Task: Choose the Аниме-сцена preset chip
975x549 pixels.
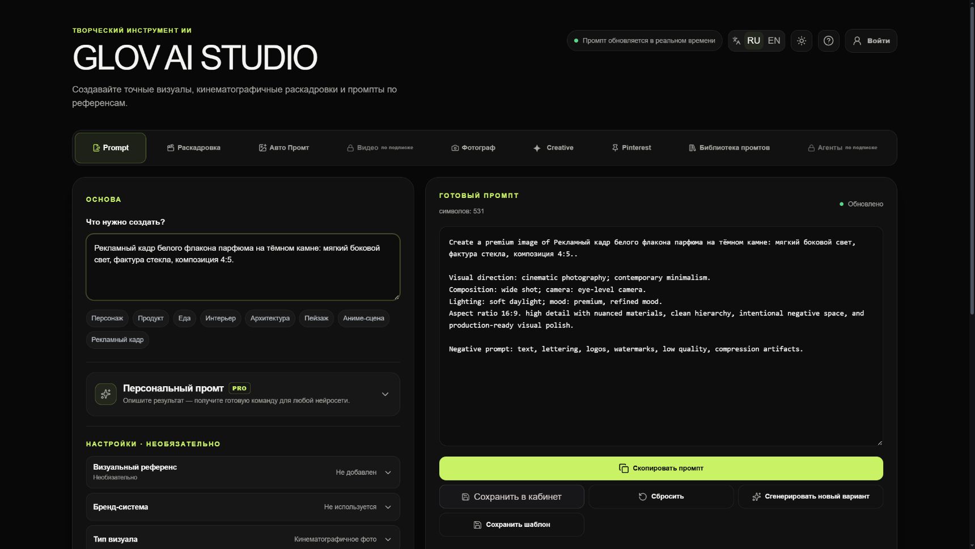Action: click(363, 318)
